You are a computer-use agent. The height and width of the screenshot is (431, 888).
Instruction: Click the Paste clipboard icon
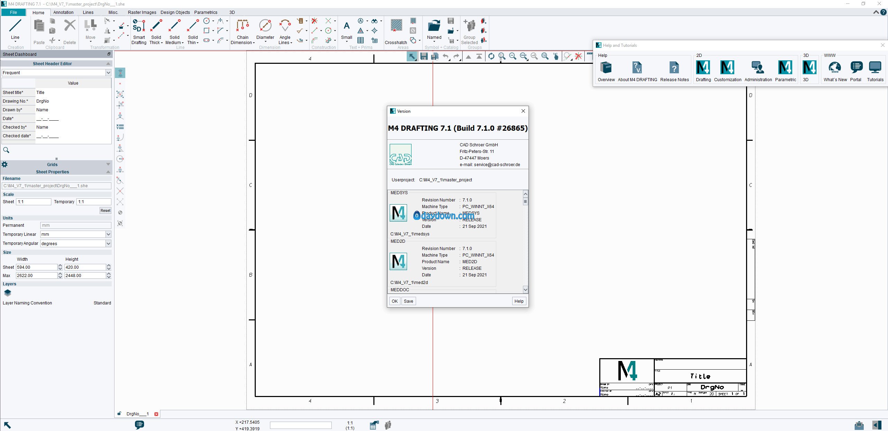point(39,26)
